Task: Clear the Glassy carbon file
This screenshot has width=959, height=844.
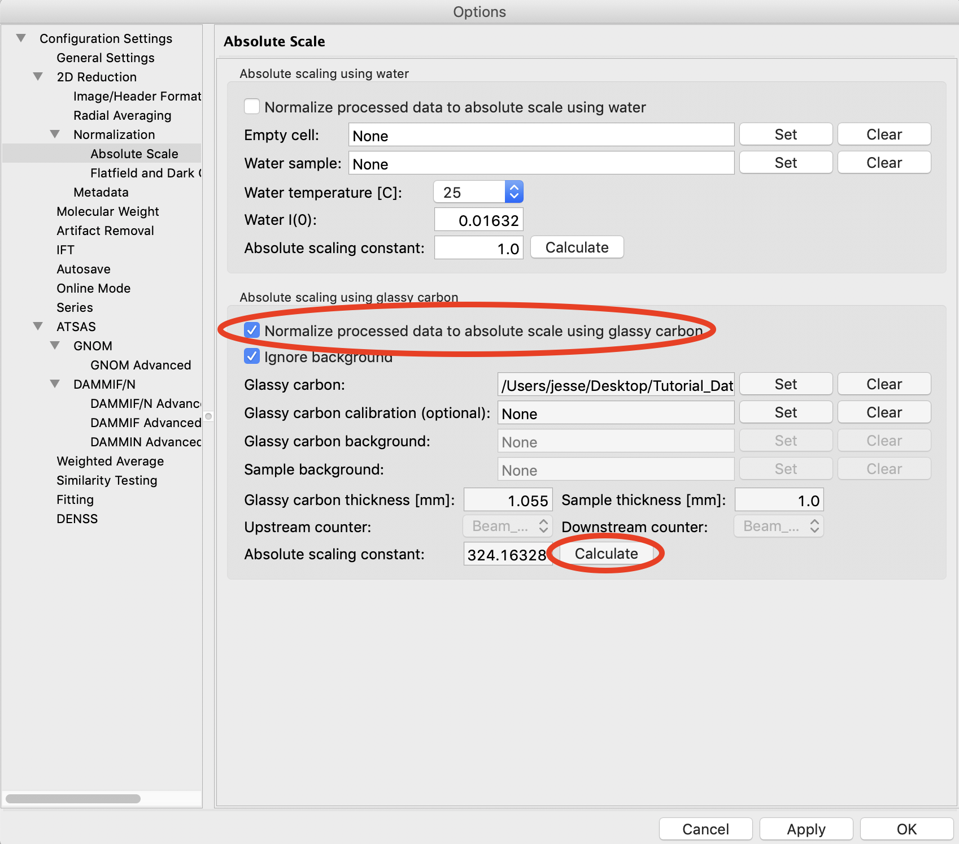Action: pos(884,384)
